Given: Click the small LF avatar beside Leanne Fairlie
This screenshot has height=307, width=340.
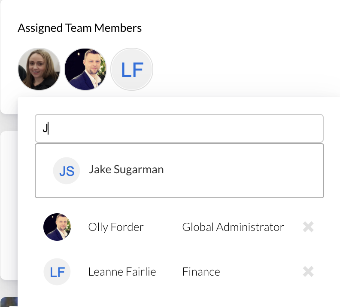Looking at the screenshot, I should point(57,272).
